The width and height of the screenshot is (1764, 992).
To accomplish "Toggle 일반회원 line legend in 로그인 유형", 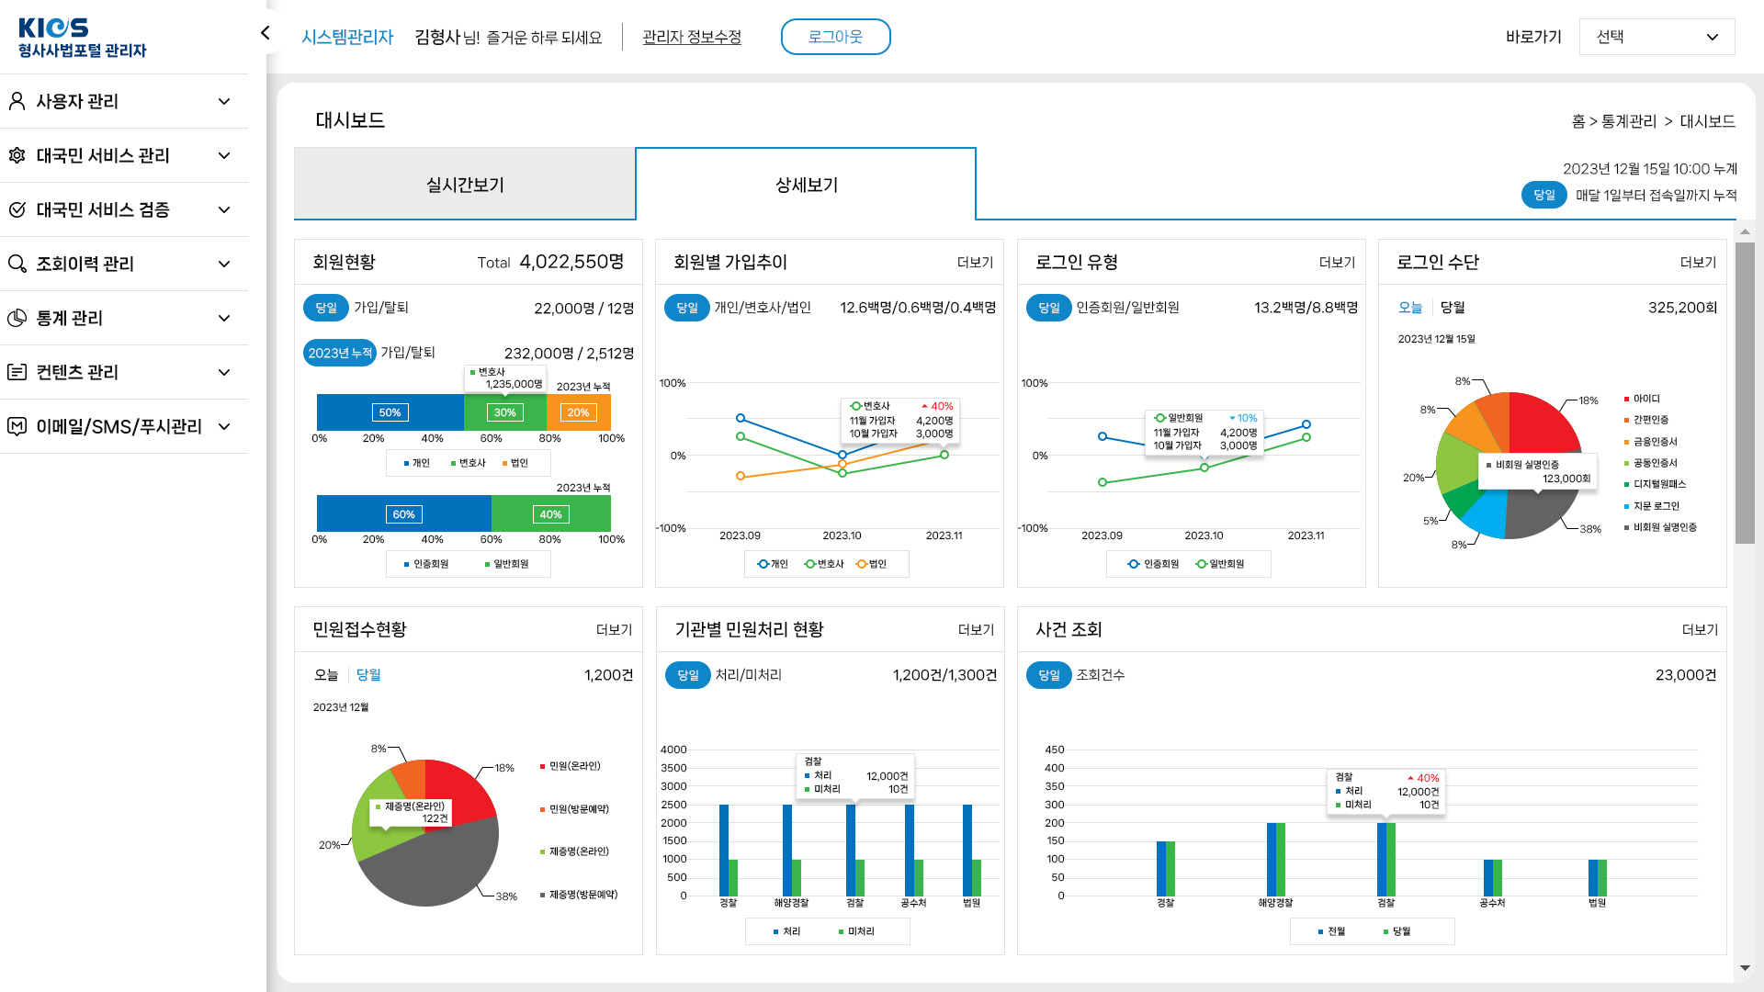I will pyautogui.click(x=1220, y=564).
